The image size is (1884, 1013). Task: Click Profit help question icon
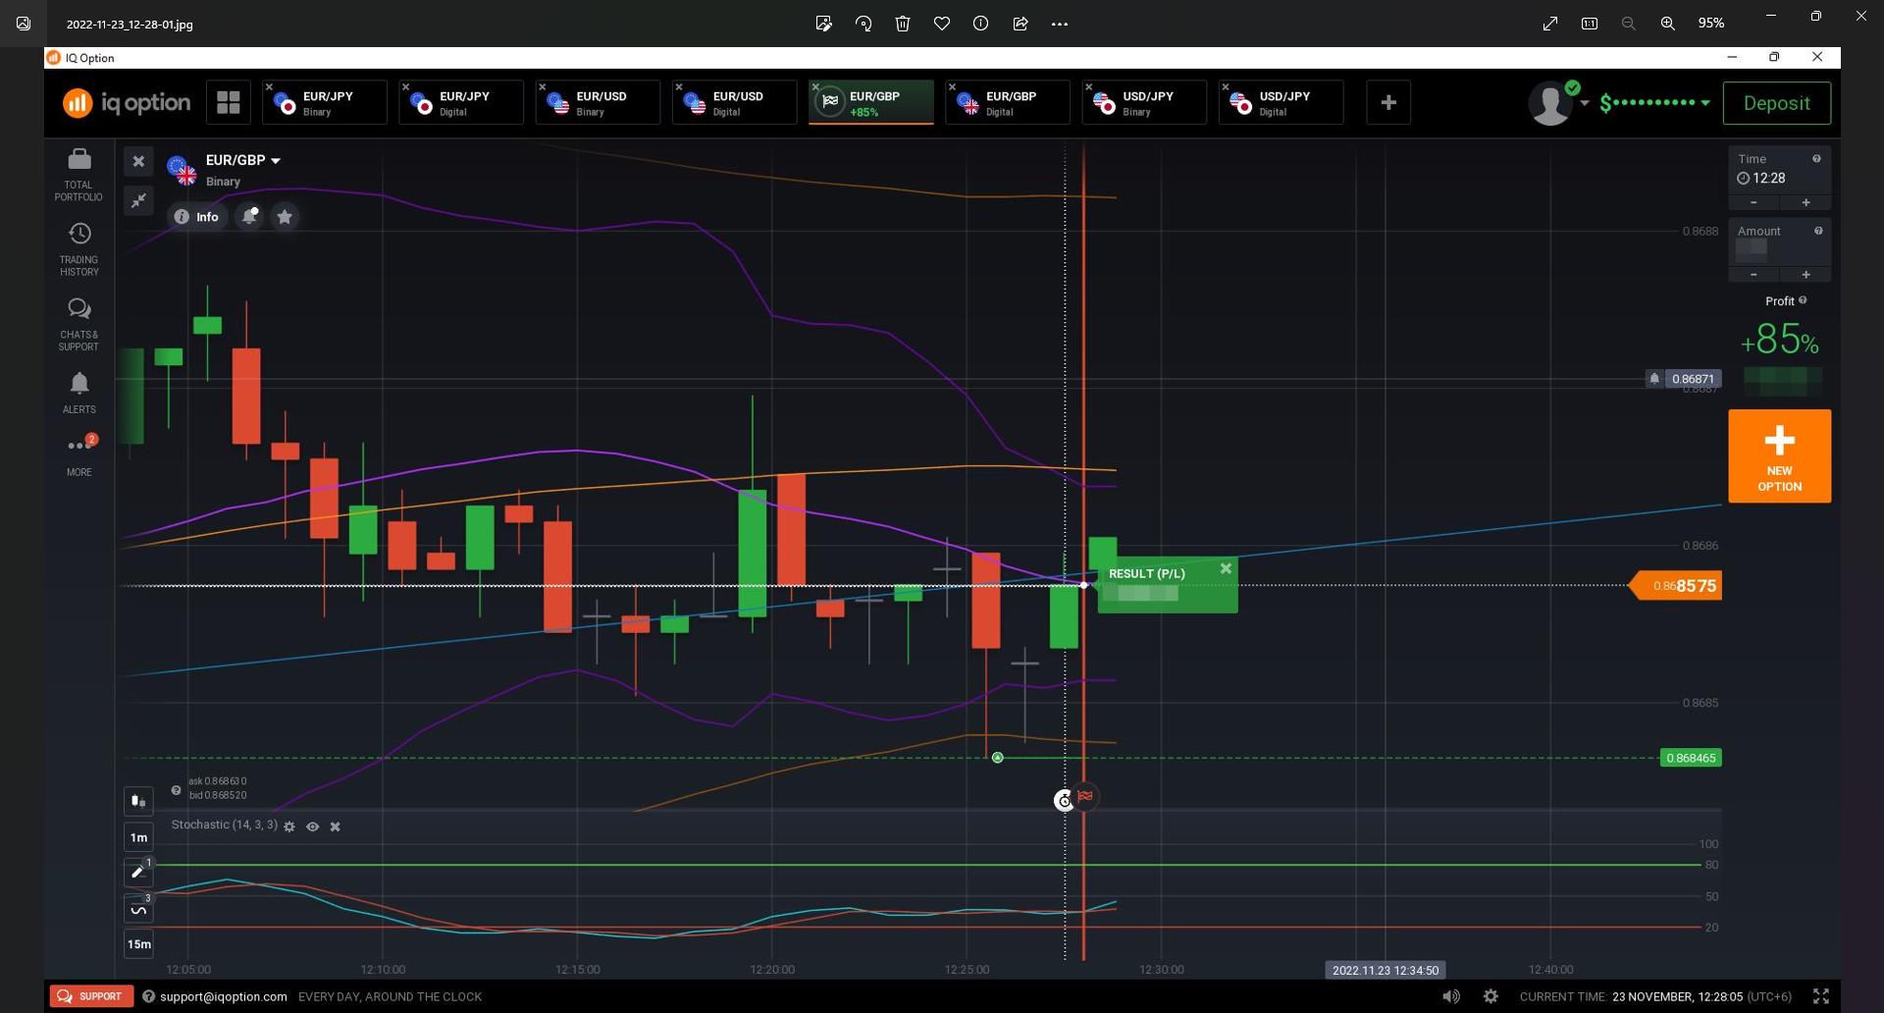click(x=1803, y=300)
